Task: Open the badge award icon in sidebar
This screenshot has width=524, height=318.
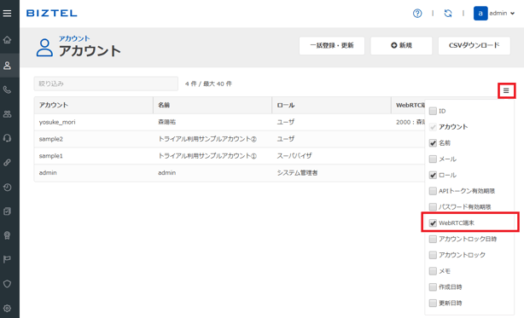Action: [7, 235]
